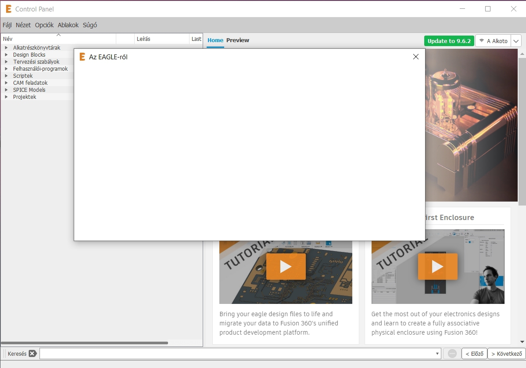
Task: Switch to the Home tab
Action: coord(215,40)
